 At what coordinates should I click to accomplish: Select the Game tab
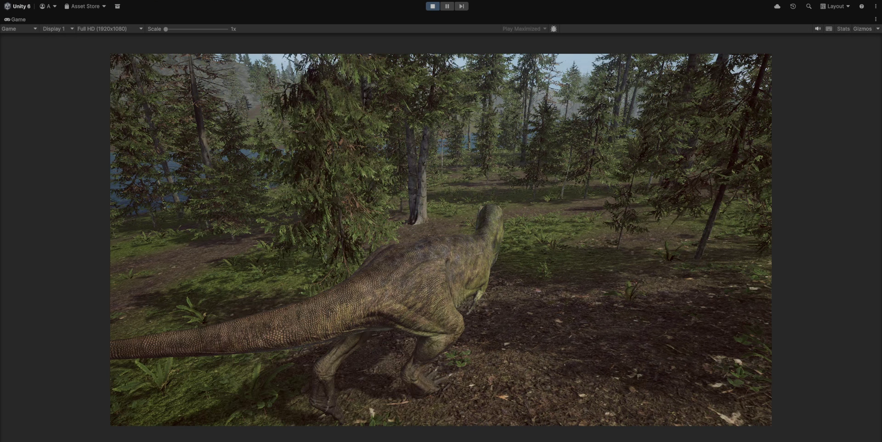(15, 19)
